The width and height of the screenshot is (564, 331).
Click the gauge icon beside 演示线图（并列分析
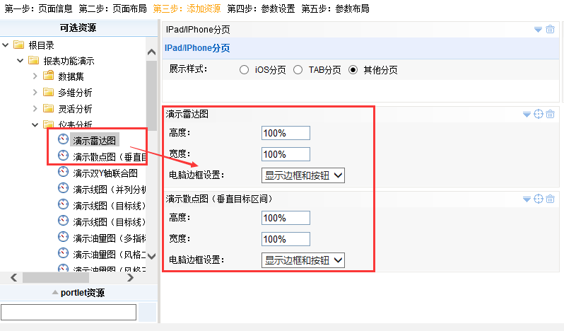pos(63,188)
